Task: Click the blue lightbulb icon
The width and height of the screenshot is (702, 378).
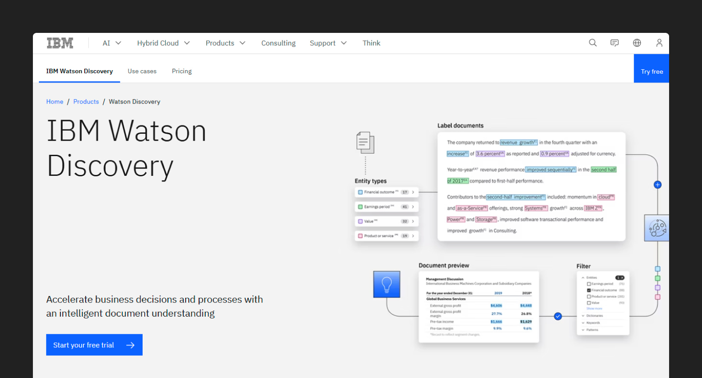Action: (387, 284)
